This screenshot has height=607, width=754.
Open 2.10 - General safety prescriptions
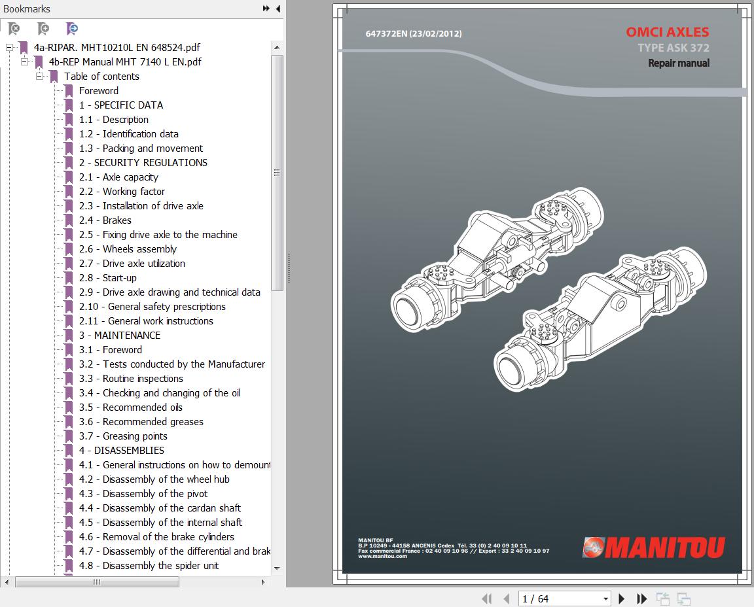point(152,307)
